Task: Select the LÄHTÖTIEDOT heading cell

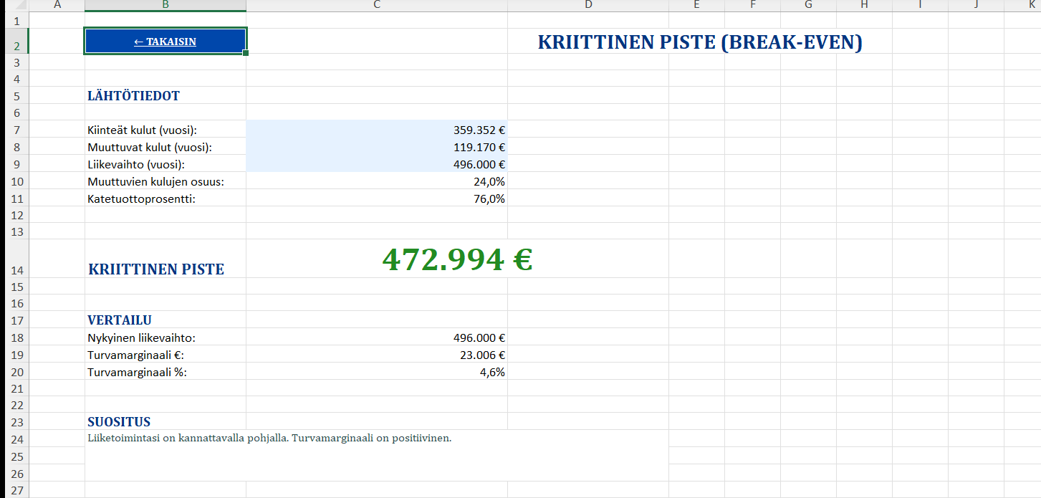Action: (133, 96)
